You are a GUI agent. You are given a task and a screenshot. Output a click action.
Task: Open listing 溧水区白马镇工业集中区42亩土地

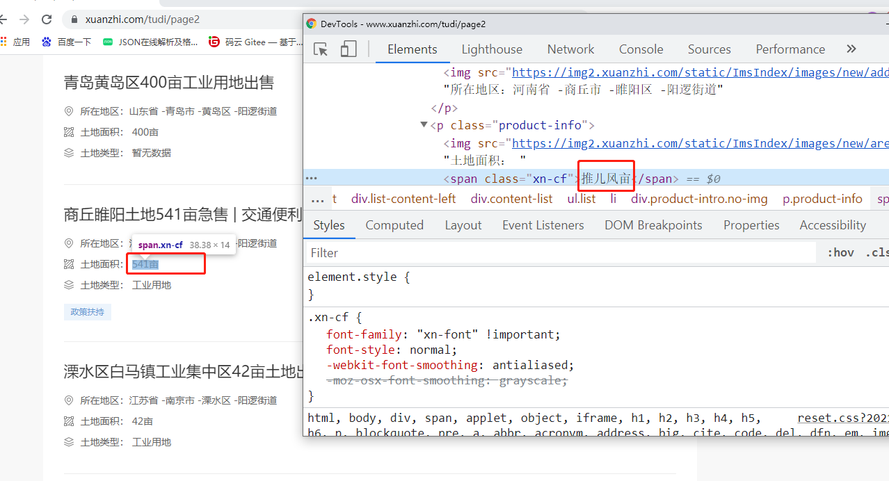point(183,372)
